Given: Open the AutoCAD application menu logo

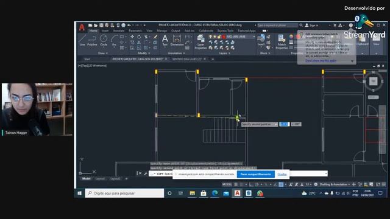Looking at the screenshot, I should pyautogui.click(x=82, y=27).
